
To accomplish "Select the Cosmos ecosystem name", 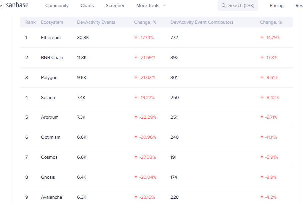I will (x=49, y=157).
